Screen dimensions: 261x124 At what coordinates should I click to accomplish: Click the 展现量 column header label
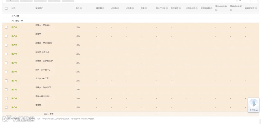(x=99, y=8)
